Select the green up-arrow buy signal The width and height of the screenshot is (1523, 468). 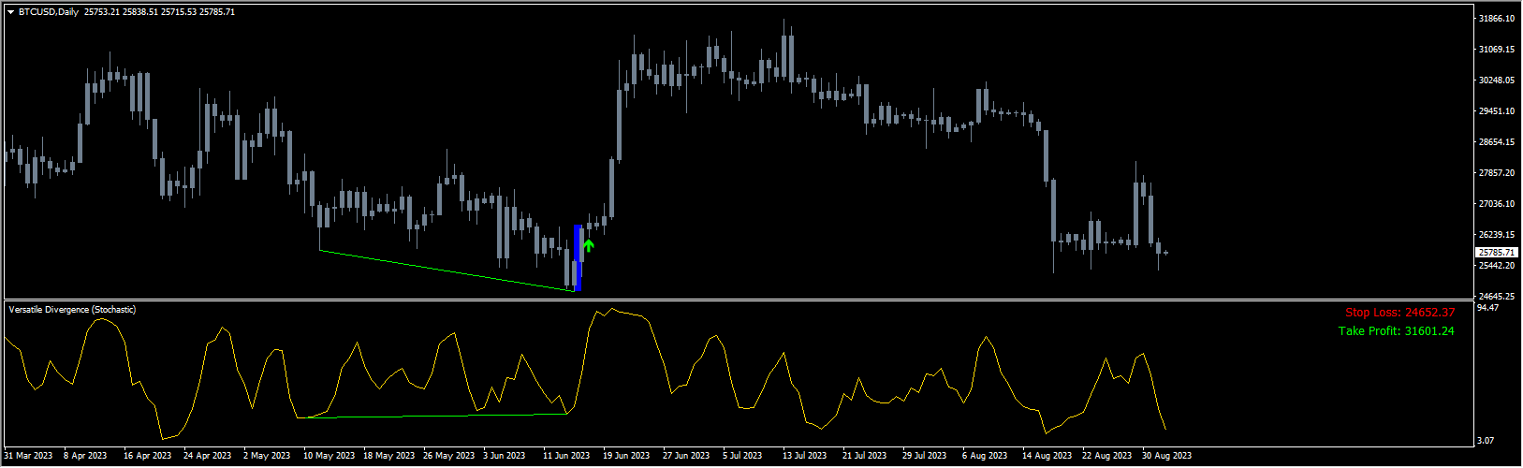coord(588,247)
